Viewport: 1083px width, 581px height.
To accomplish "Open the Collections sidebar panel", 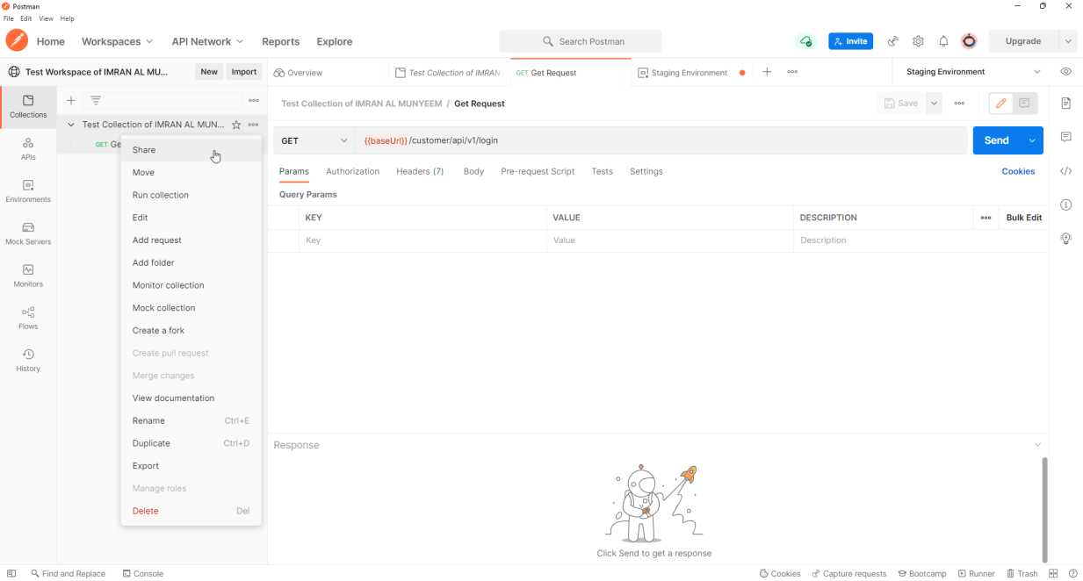I will pos(28,107).
